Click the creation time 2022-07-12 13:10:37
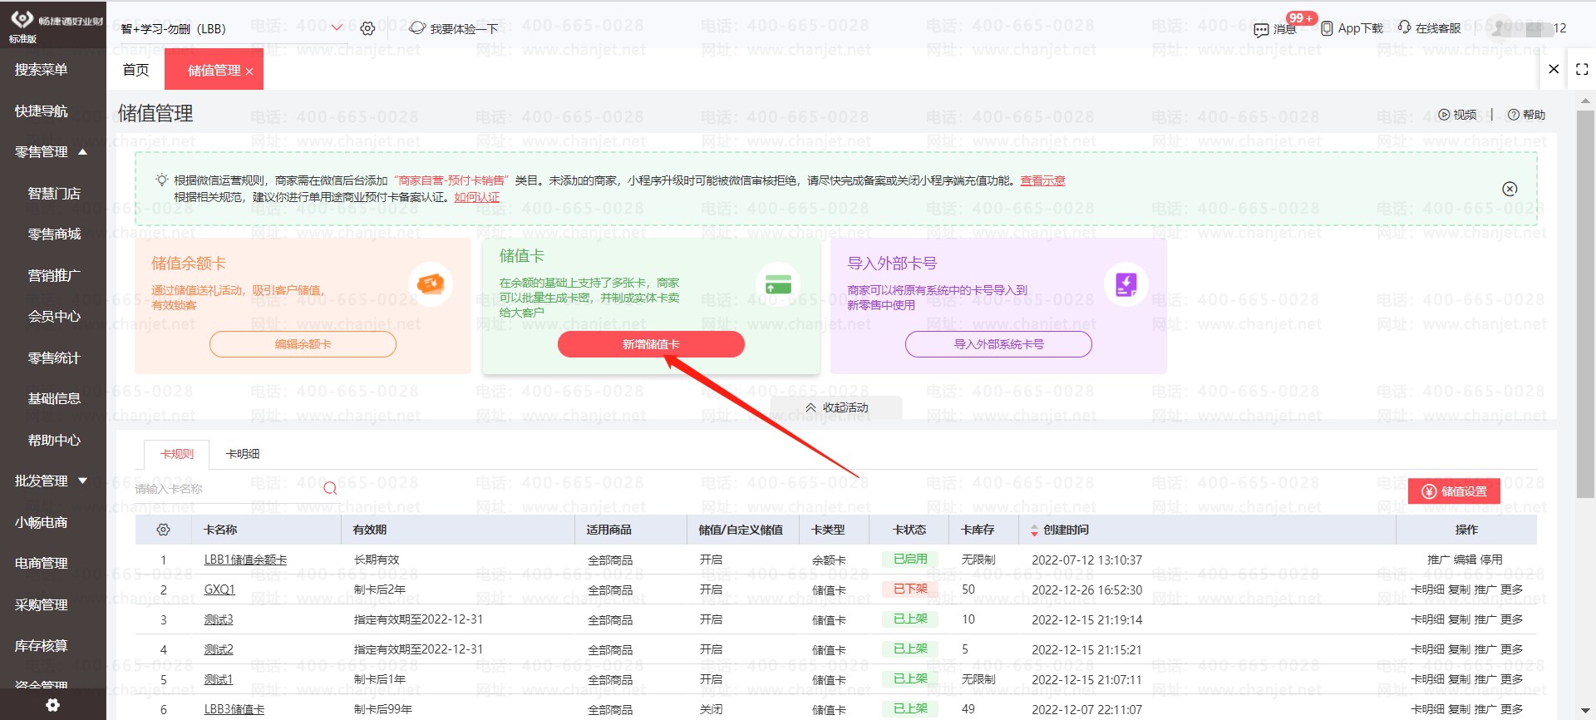 (1086, 560)
